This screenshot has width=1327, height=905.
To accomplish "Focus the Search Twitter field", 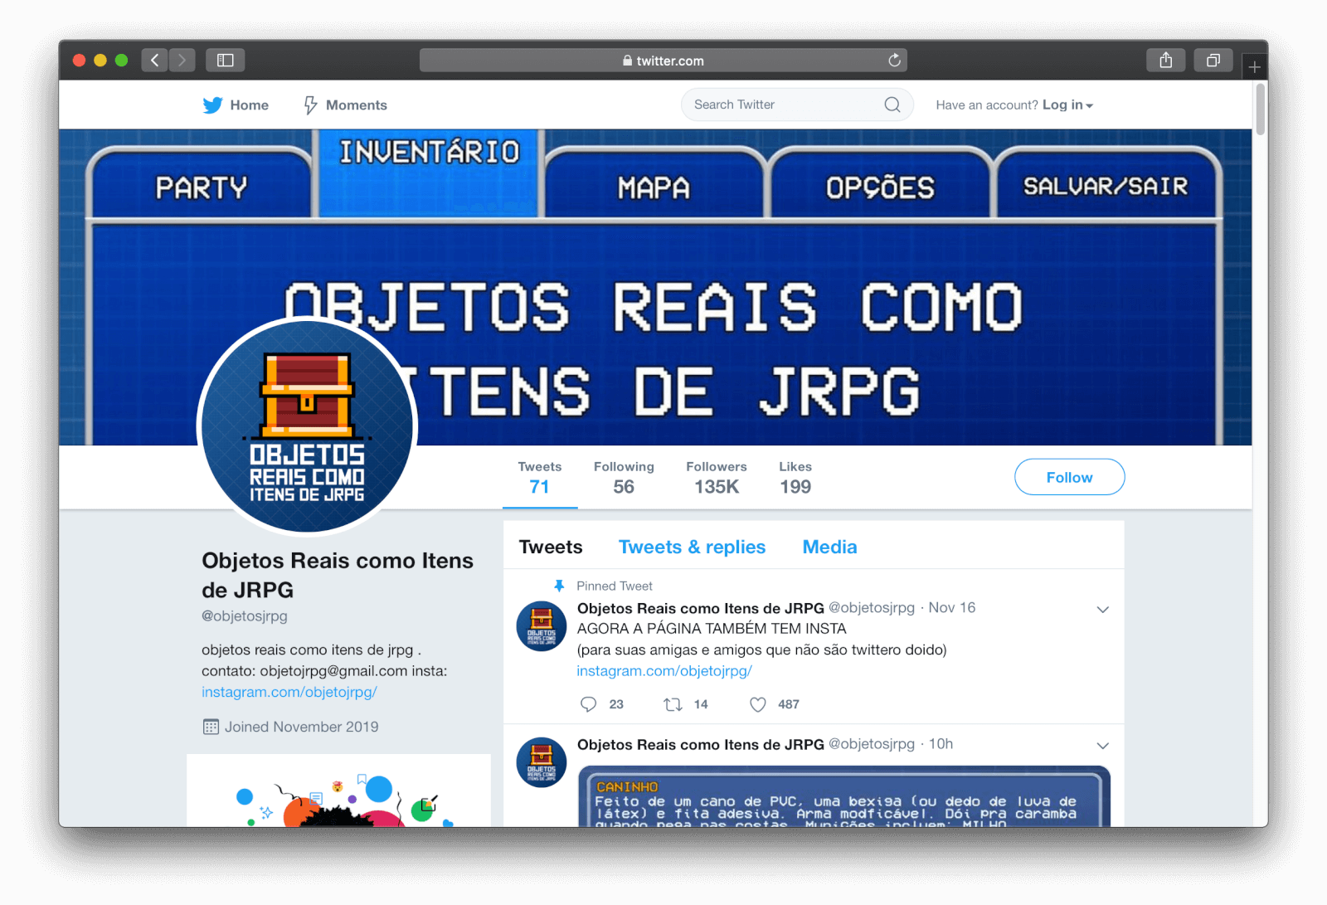I will coord(780,105).
